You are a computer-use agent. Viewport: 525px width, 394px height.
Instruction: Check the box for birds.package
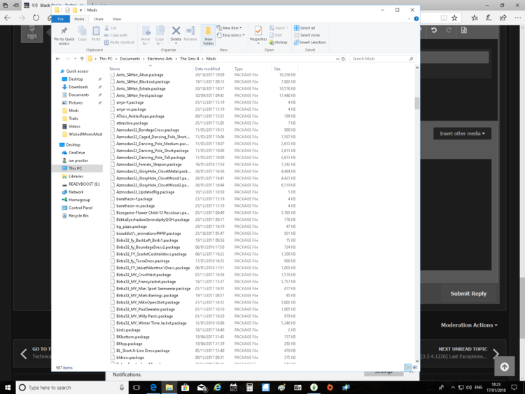(x=113, y=330)
